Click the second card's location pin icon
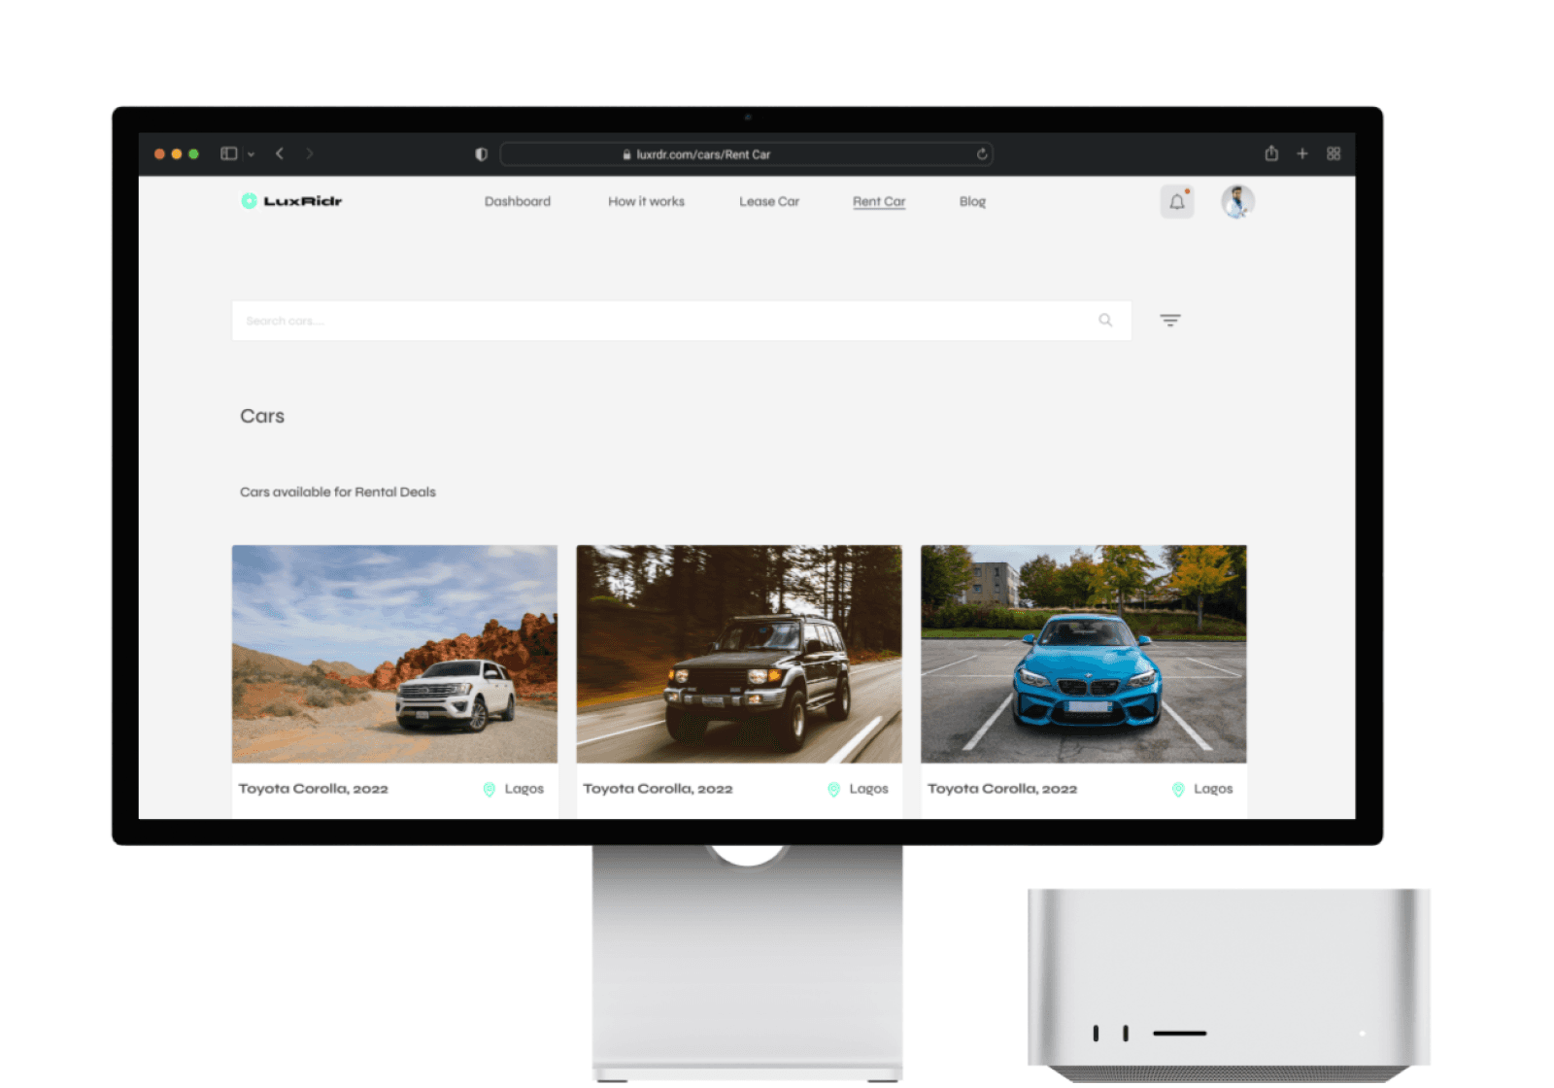Viewport: 1554px width, 1088px height. tap(833, 790)
